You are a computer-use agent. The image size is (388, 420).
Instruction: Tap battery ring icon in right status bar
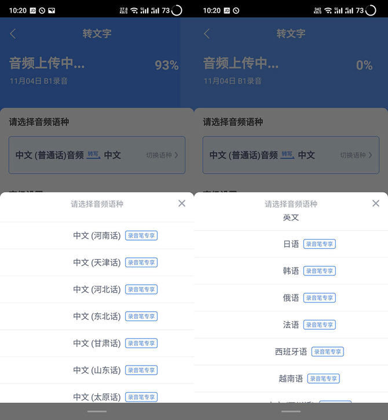coord(371,10)
